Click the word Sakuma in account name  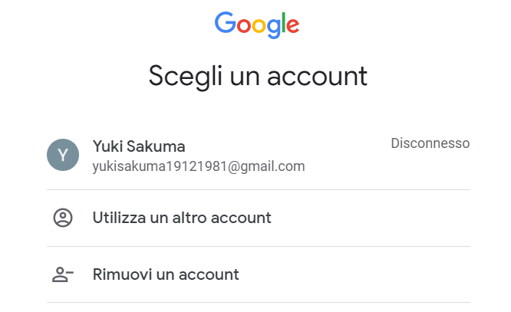coord(156,146)
